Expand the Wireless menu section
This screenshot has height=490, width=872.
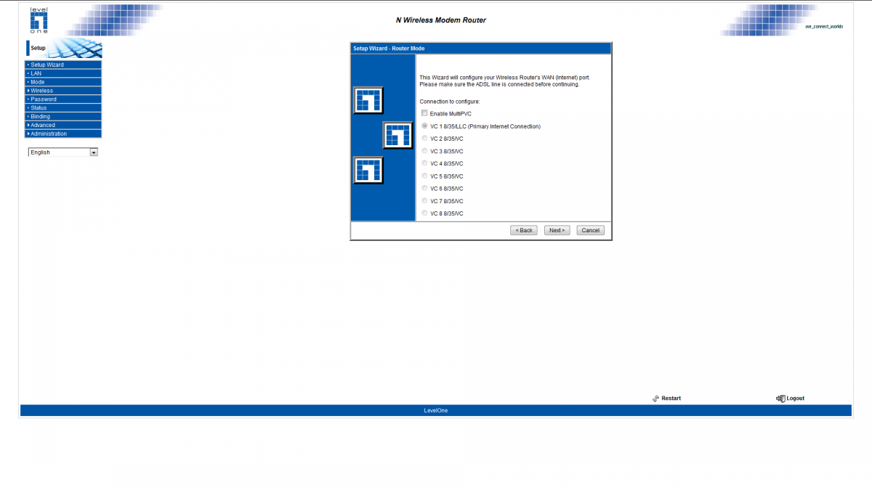[x=63, y=91]
